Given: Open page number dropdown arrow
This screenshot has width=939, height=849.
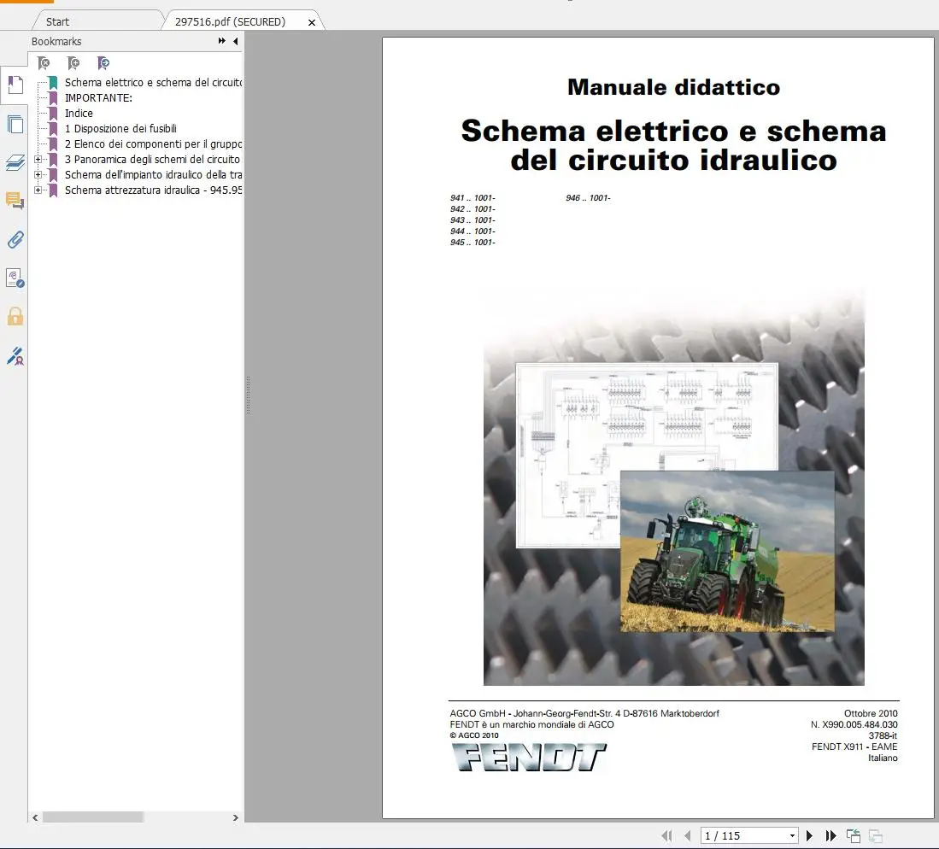Looking at the screenshot, I should point(792,836).
